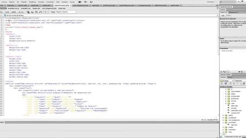Switch to the Estilos CSS tab

[x=224, y=12]
